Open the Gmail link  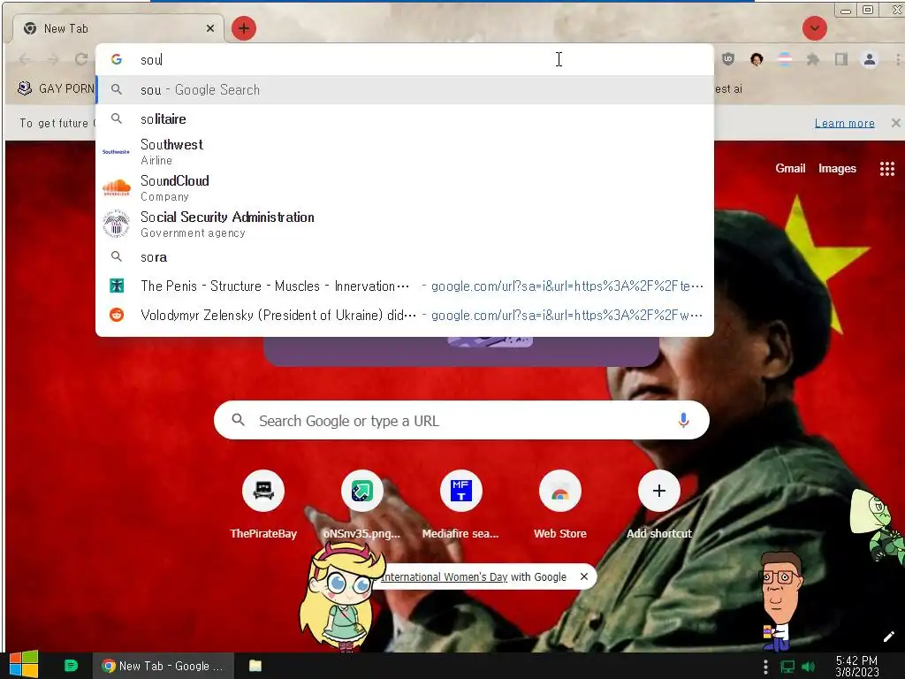click(x=790, y=168)
